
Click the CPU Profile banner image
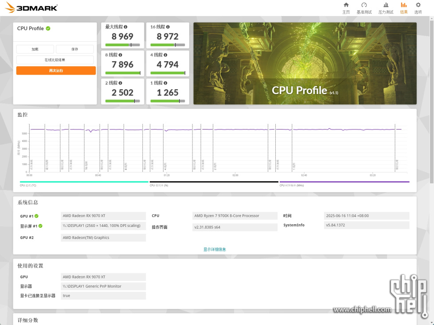[305, 63]
